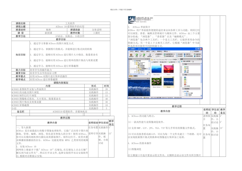Open the quick search box dropdown arrow
242x171 pixels.
click(x=191, y=51)
